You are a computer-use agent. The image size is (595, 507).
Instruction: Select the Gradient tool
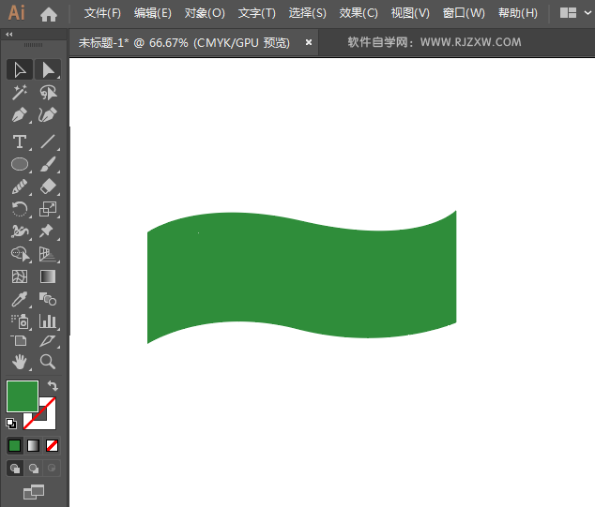pyautogui.click(x=48, y=276)
